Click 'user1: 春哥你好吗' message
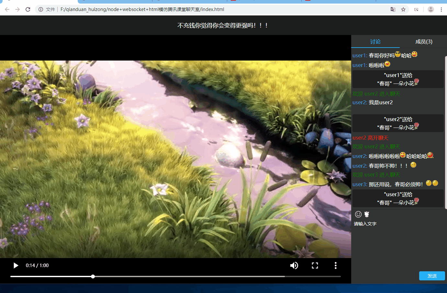This screenshot has height=293, width=447. tap(385, 55)
